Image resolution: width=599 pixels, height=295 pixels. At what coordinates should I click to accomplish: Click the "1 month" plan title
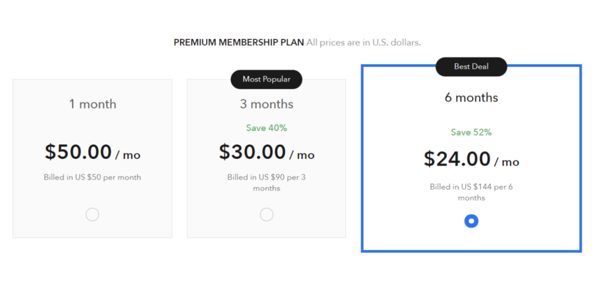click(x=93, y=104)
